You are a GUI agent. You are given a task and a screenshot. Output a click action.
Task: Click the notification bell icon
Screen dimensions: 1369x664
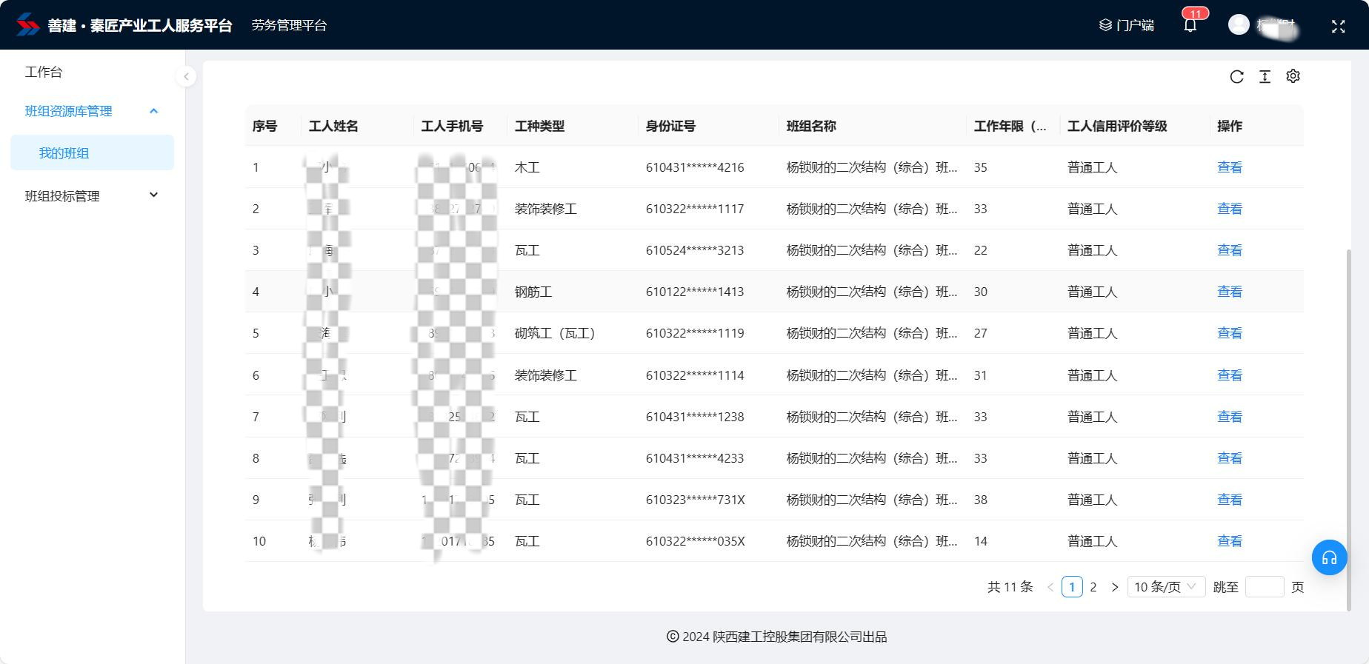[x=1190, y=25]
